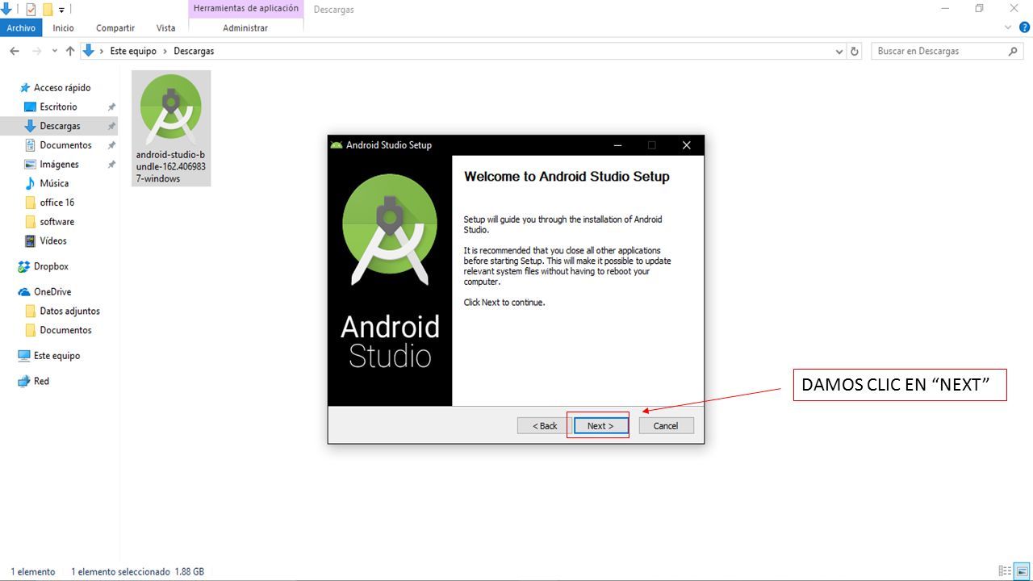The width and height of the screenshot is (1033, 581).
Task: Open Documentos under OneDrive
Action: tap(65, 330)
